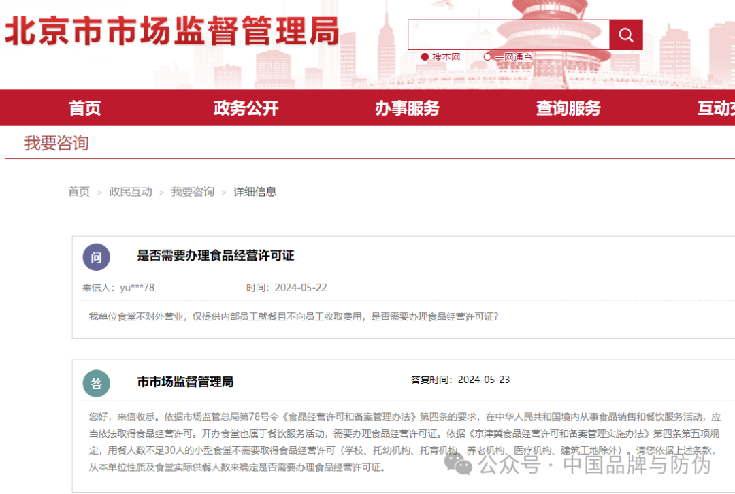Image resolution: width=735 pixels, height=494 pixels.
Task: Click the 详细信息 breadcrumb entry
Action: click(254, 192)
